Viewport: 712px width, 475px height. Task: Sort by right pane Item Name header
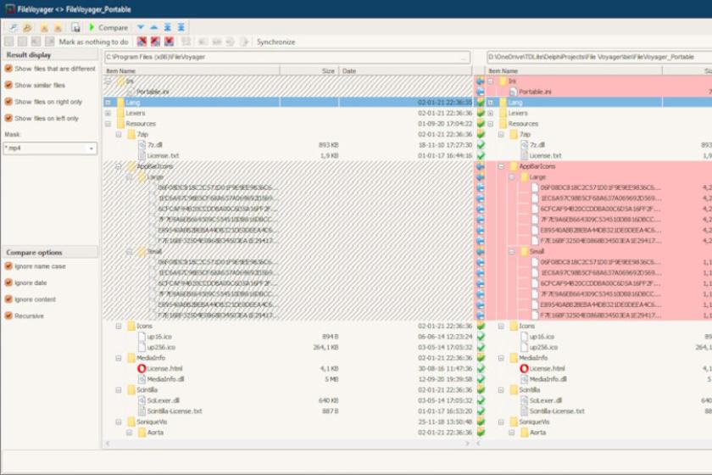574,71
